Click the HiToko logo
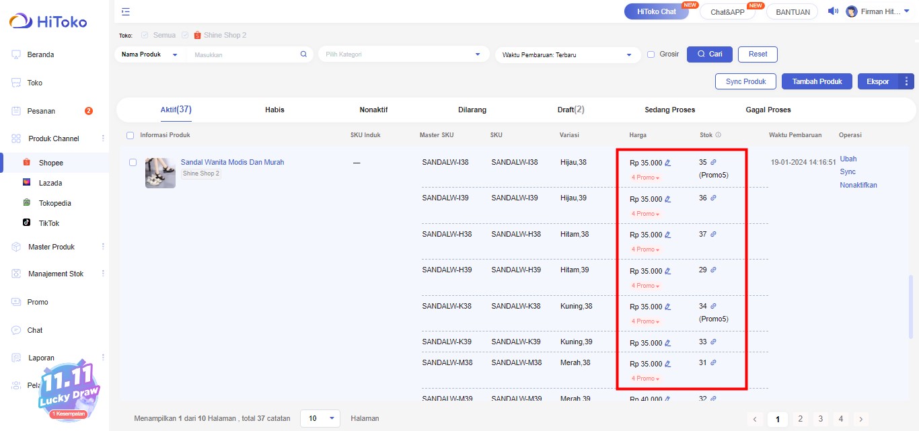Screen dimensions: 919x431 coord(48,22)
